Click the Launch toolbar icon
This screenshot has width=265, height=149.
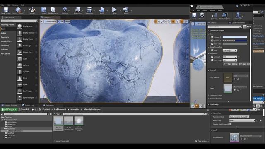pyautogui.click(x=125, y=10)
